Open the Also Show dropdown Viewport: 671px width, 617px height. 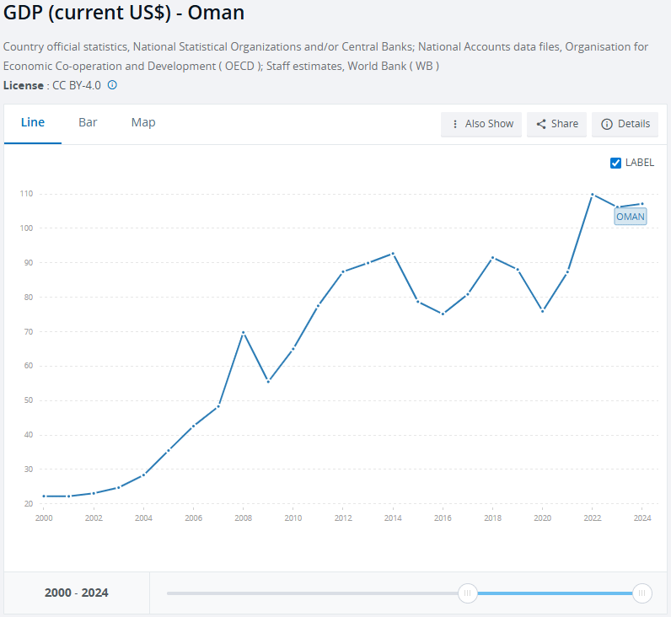pyautogui.click(x=481, y=124)
